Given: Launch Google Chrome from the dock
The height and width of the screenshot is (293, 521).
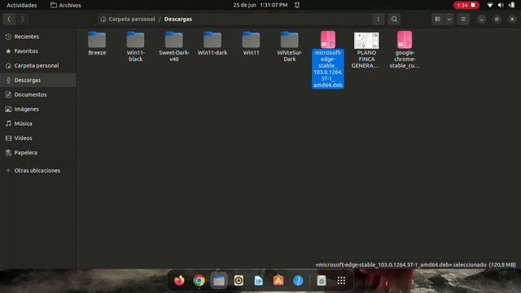Looking at the screenshot, I should click(x=199, y=281).
